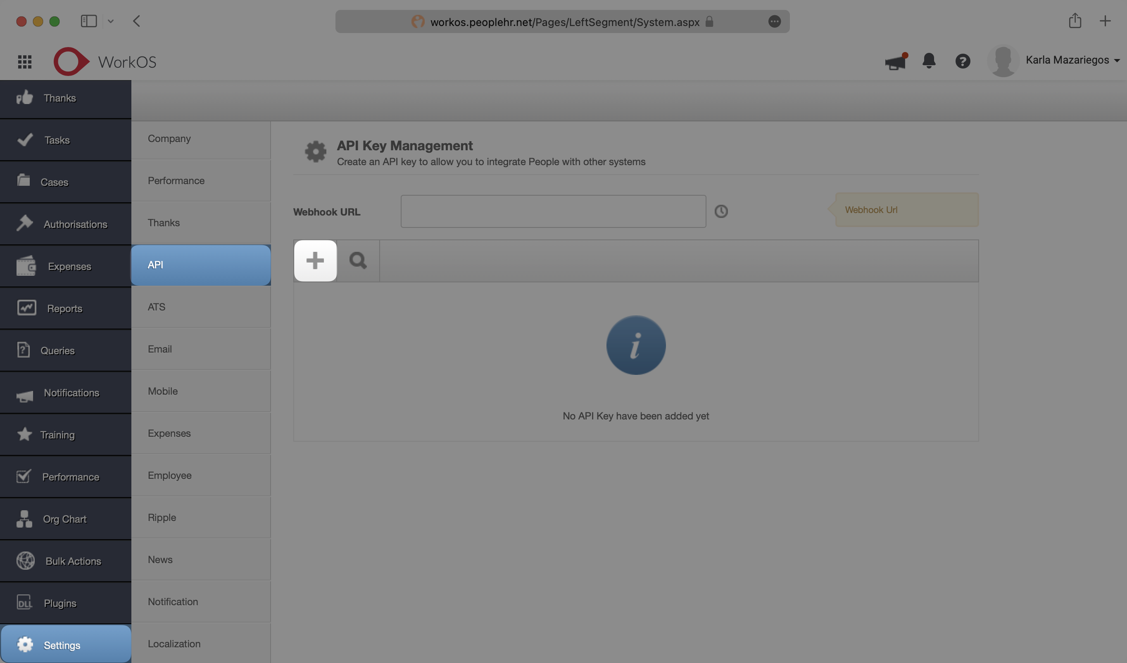This screenshot has width=1127, height=663.
Task: Open the apps grid launcher
Action: pos(25,61)
